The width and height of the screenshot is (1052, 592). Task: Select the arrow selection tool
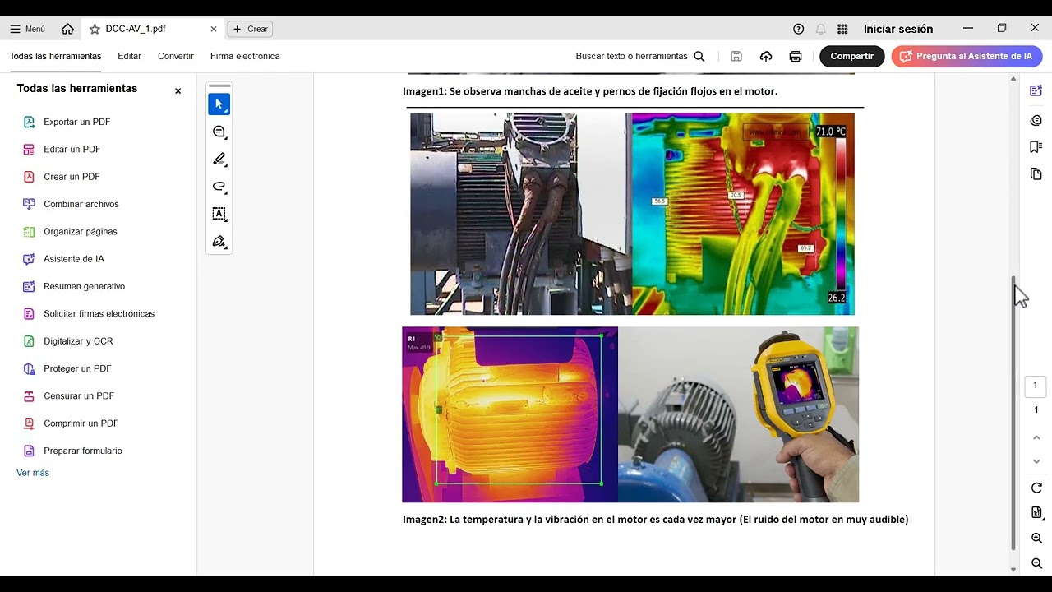coord(219,104)
